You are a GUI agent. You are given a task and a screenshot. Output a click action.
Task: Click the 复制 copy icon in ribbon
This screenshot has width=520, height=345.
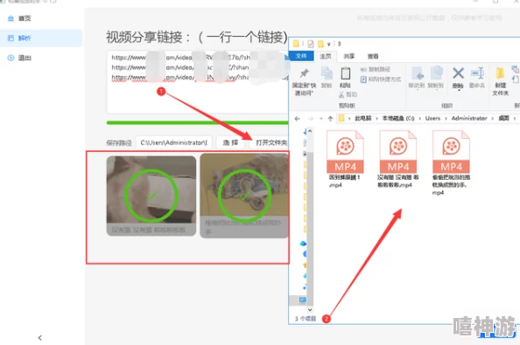(x=327, y=73)
